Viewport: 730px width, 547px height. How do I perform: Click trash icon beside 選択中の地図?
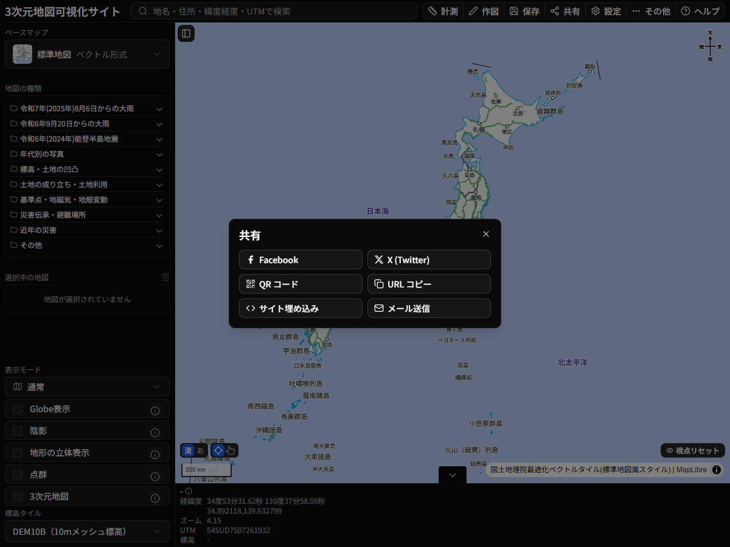pyautogui.click(x=165, y=277)
